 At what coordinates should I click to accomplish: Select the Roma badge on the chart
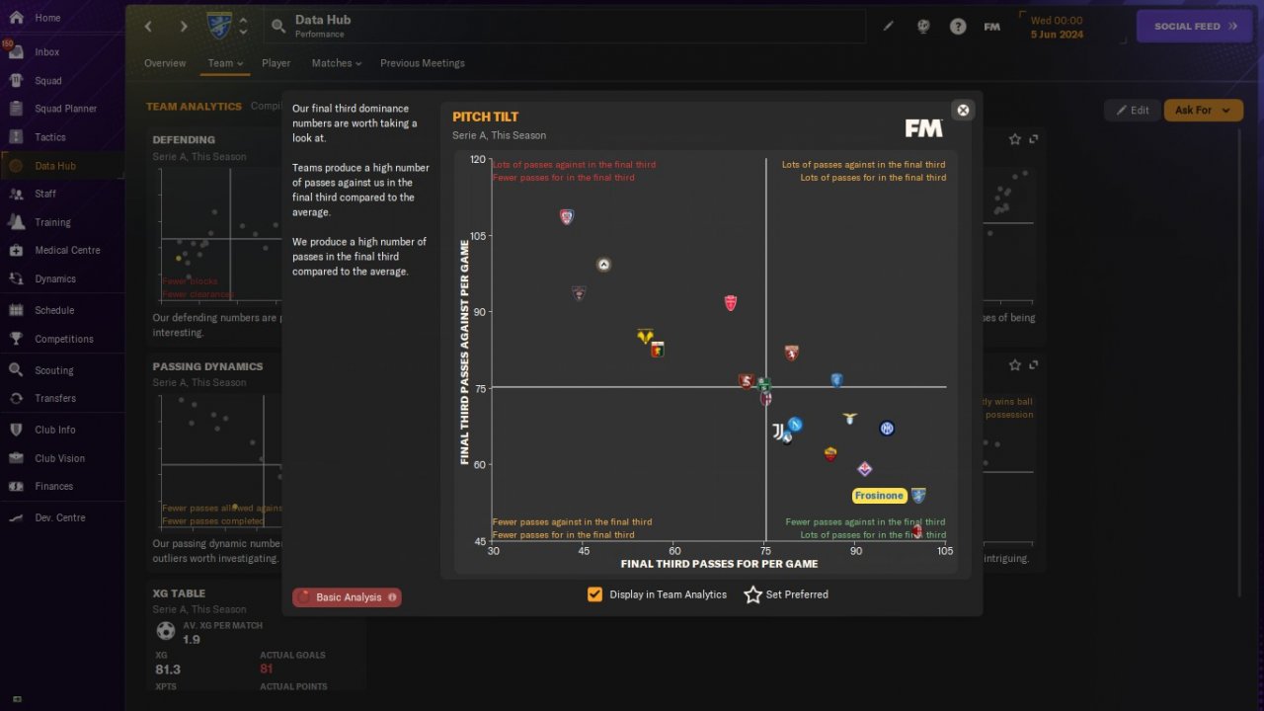click(830, 454)
